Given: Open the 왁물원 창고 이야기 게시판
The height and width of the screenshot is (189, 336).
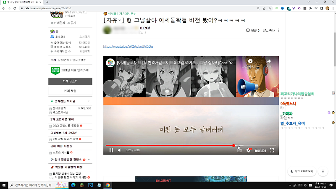Looking at the screenshot, I should point(71,177).
